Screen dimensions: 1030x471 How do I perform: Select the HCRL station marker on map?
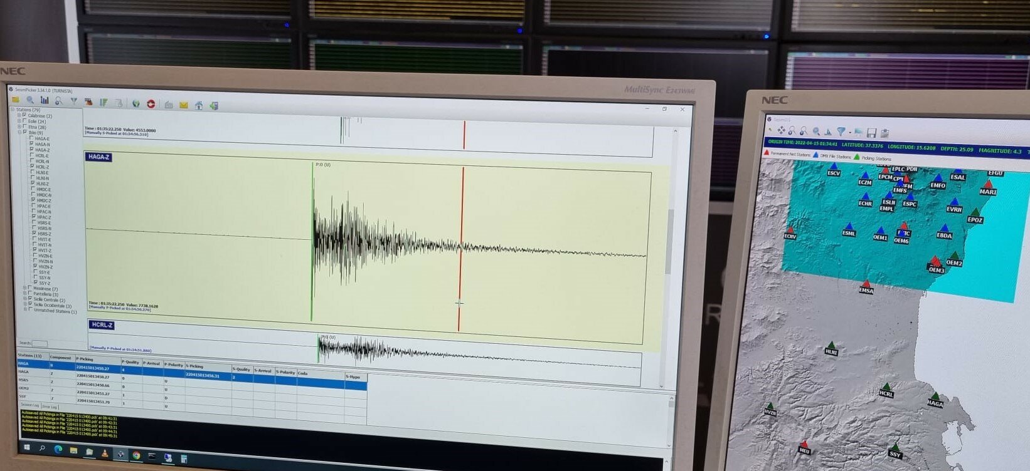(886, 390)
